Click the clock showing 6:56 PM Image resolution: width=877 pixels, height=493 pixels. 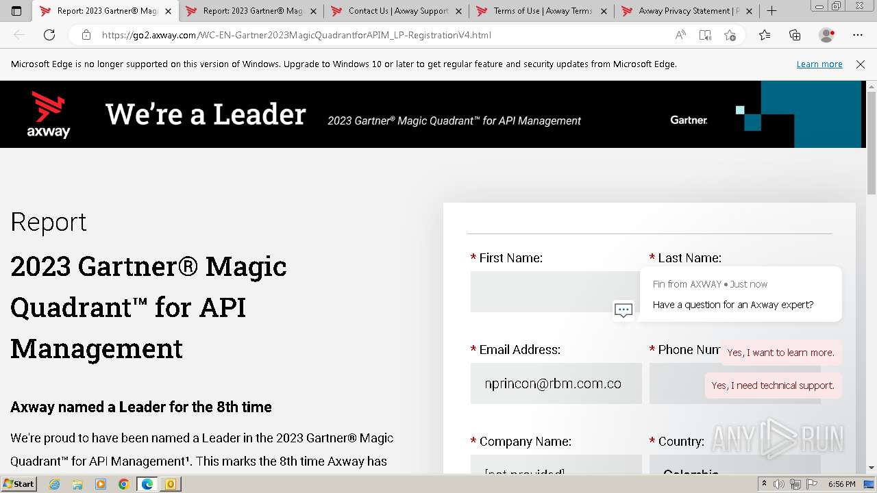(x=841, y=484)
